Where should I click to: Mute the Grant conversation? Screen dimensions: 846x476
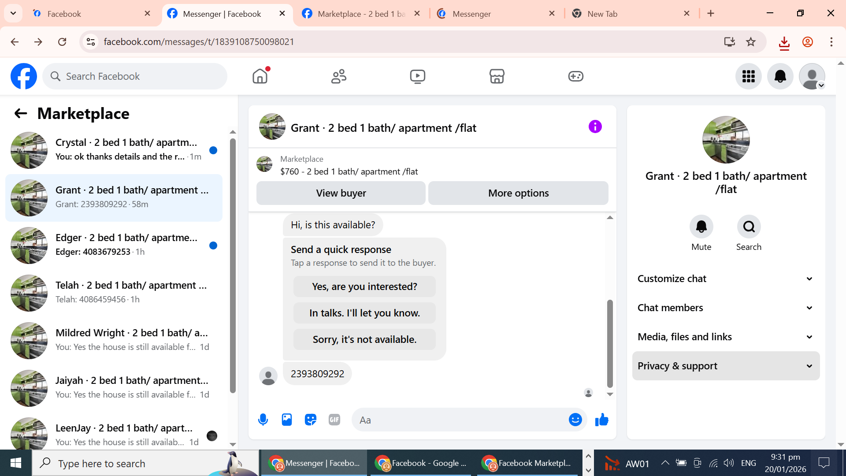(701, 227)
